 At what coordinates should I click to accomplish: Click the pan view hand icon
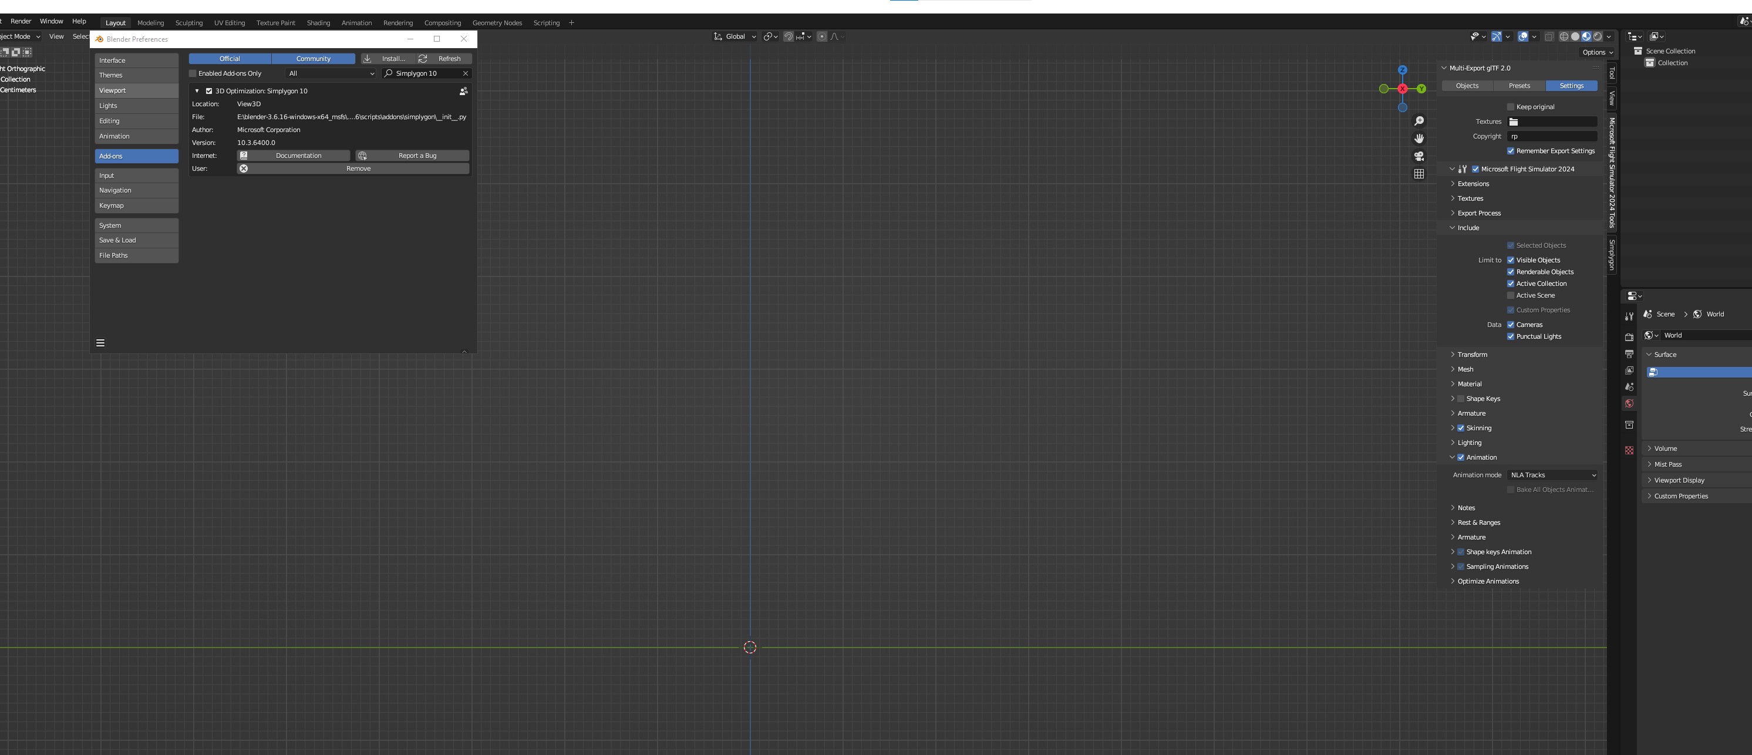(x=1419, y=139)
